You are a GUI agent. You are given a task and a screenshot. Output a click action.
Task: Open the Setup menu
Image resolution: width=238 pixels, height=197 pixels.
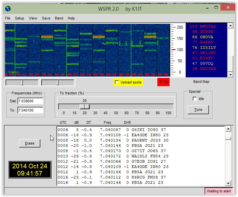pos(20,18)
